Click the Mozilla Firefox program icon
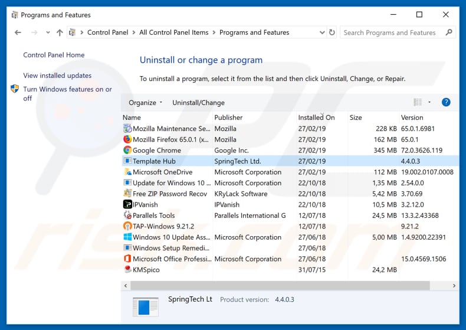 (127, 139)
